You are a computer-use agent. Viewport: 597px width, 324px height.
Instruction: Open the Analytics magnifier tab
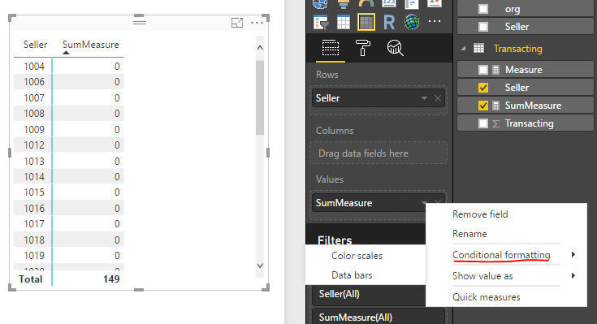(395, 48)
